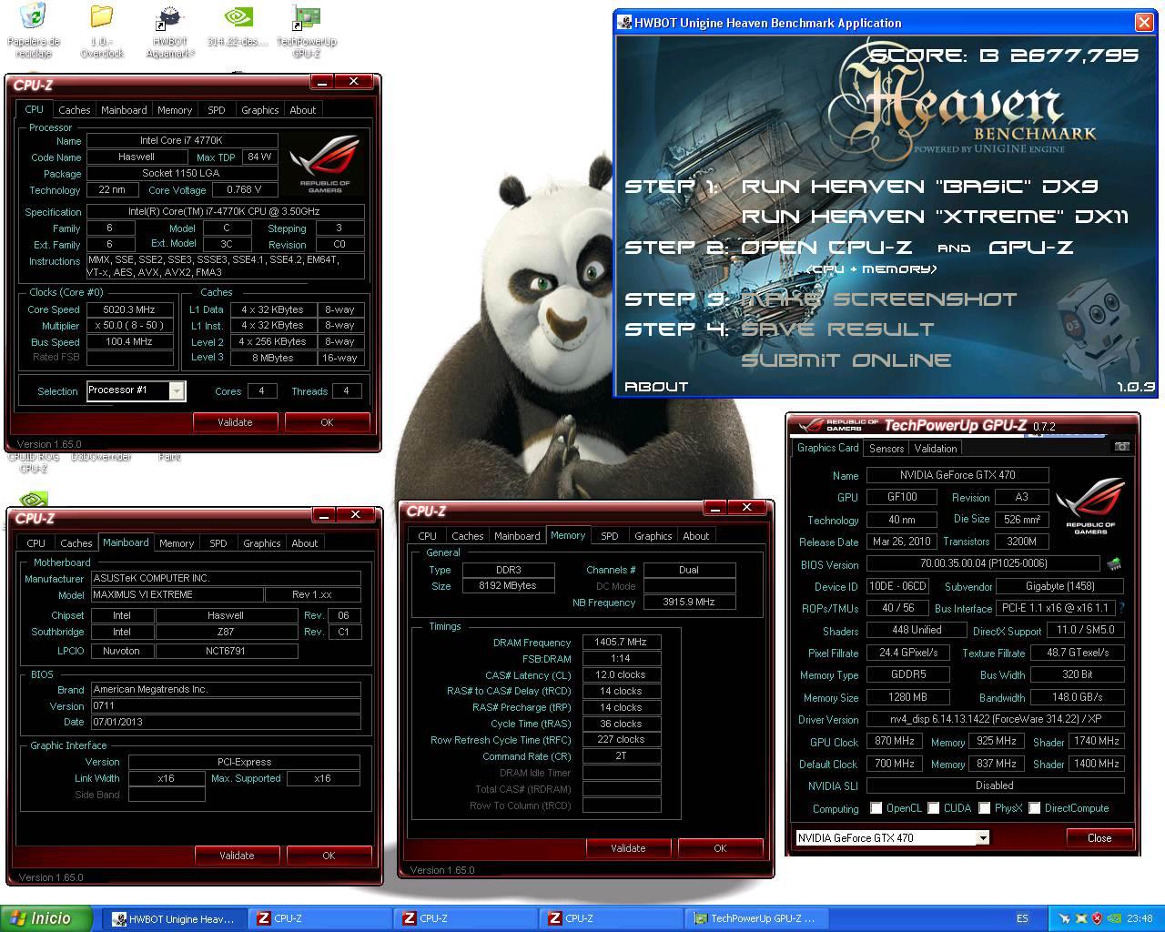1165x932 pixels.
Task: Click the ES language indicator
Action: [1022, 918]
